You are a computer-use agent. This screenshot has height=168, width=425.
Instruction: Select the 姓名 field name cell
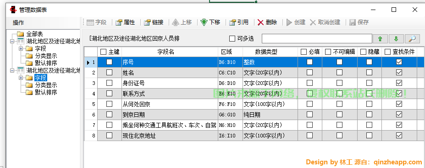[x=170, y=73]
